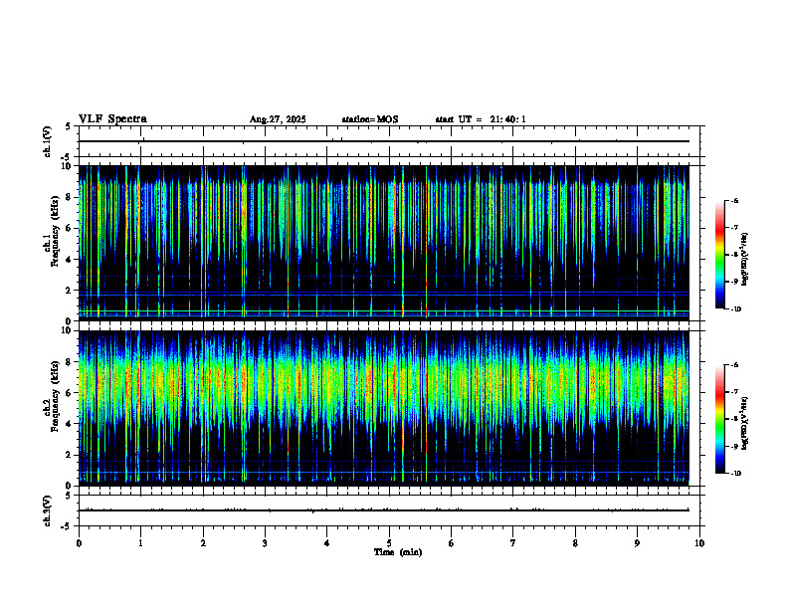Click the ch.1(V) waveform strip at top

click(x=389, y=141)
